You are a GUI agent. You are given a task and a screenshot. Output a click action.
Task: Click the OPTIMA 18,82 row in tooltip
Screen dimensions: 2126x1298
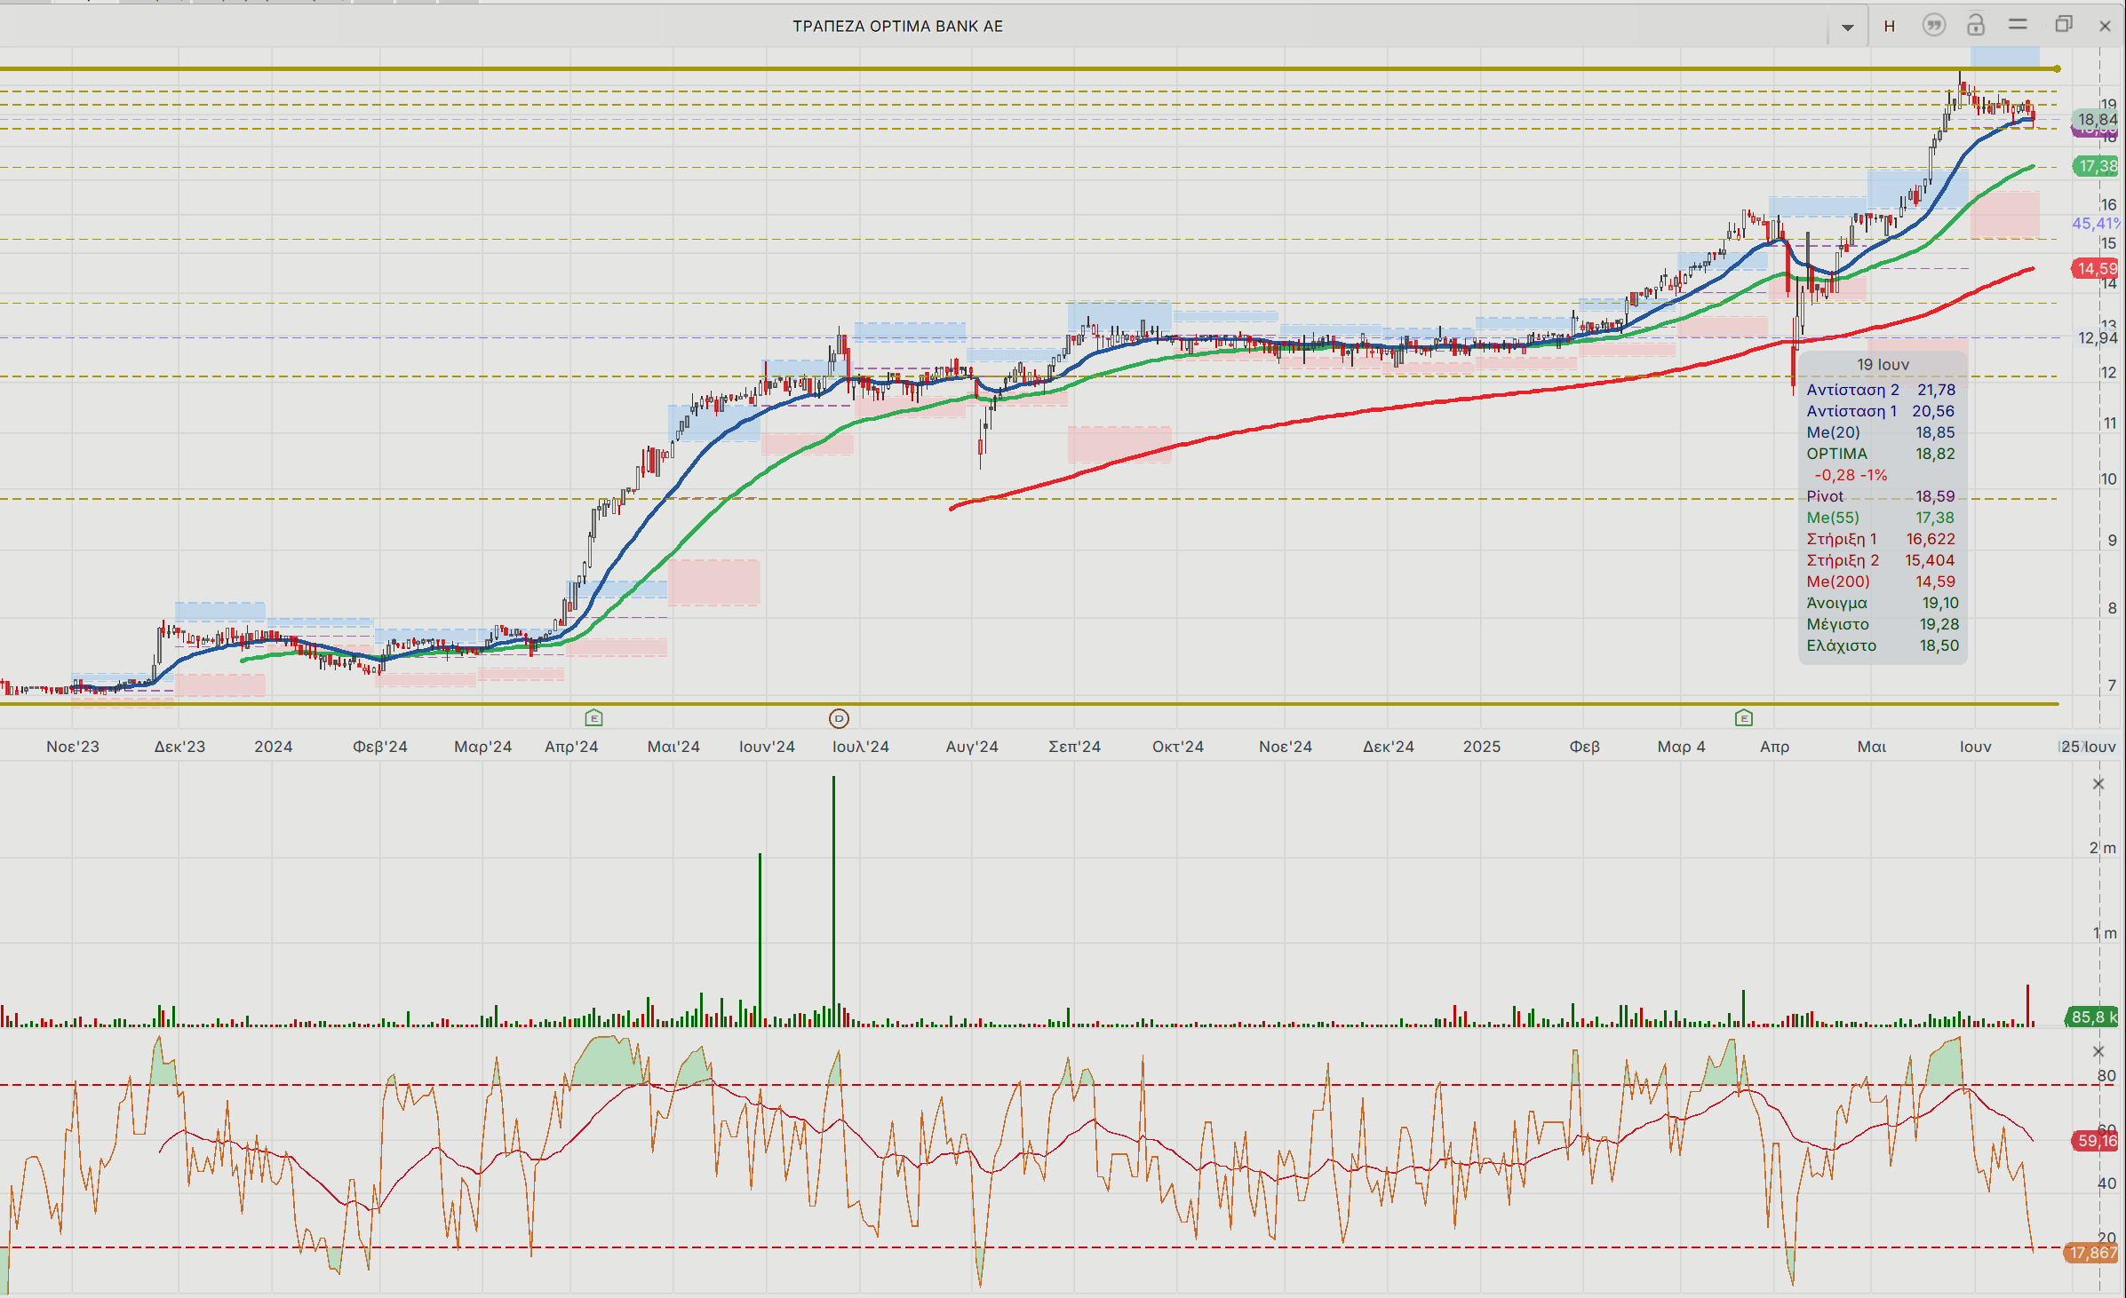[x=1882, y=454]
